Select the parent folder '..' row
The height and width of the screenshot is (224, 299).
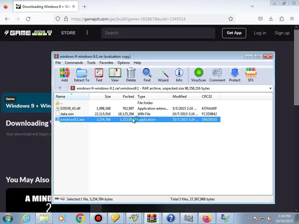(137, 103)
